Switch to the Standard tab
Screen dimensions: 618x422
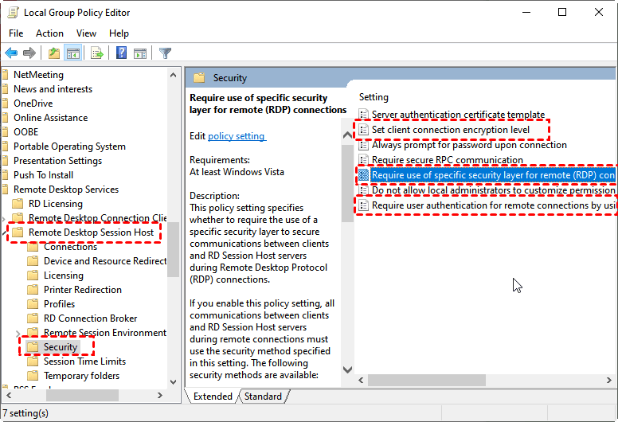pyautogui.click(x=263, y=397)
